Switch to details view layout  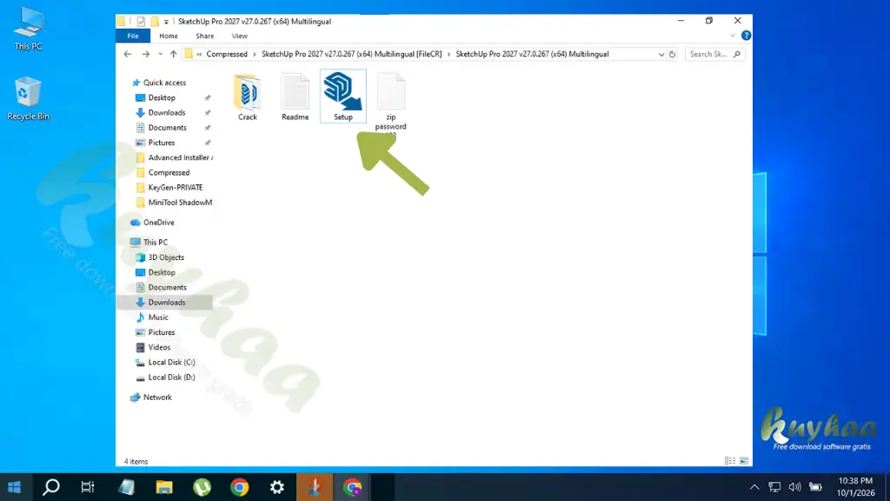point(730,461)
